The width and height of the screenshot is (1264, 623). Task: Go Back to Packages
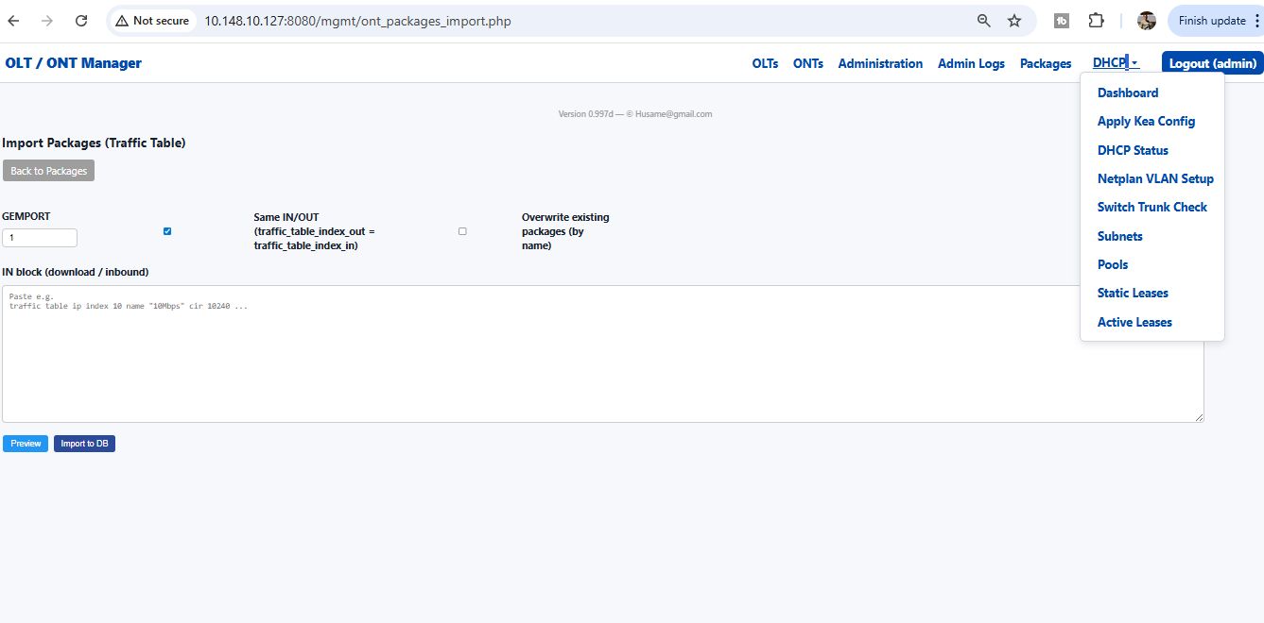click(48, 170)
